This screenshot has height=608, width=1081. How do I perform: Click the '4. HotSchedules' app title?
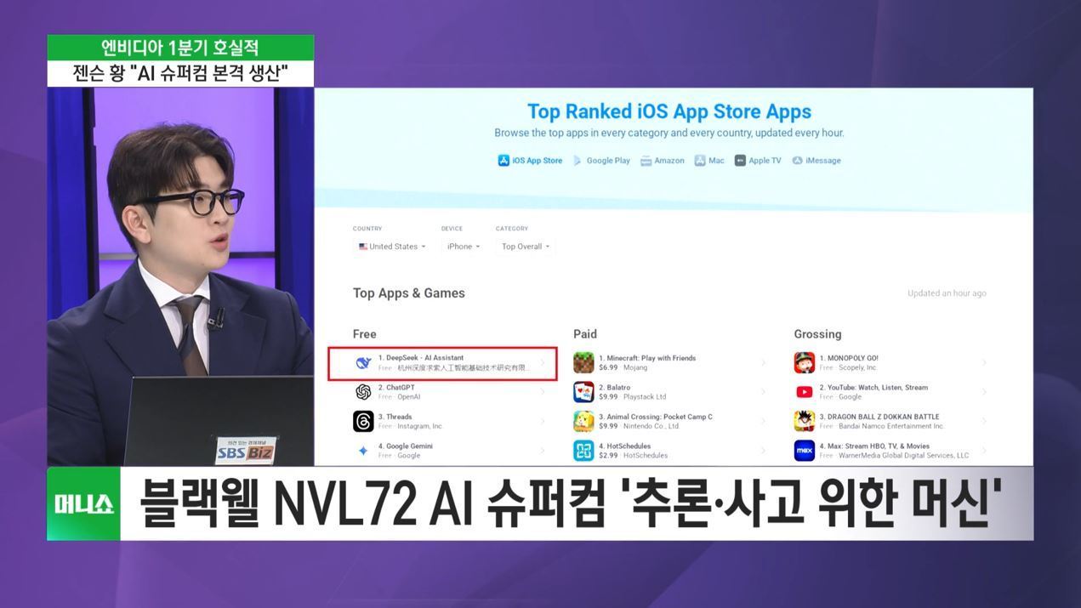point(625,446)
